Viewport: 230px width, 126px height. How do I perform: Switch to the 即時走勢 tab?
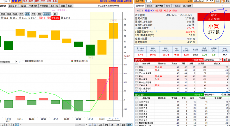[13, 6]
